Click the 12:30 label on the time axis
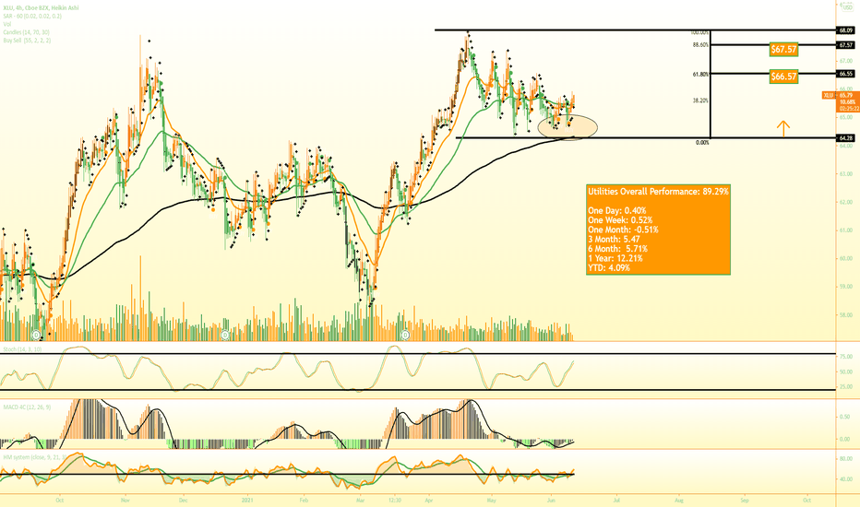Screen dimensions: 860x507 394,500
